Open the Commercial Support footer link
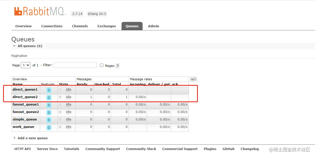The height and width of the screenshot is (157, 315). pyautogui.click(x=180, y=149)
